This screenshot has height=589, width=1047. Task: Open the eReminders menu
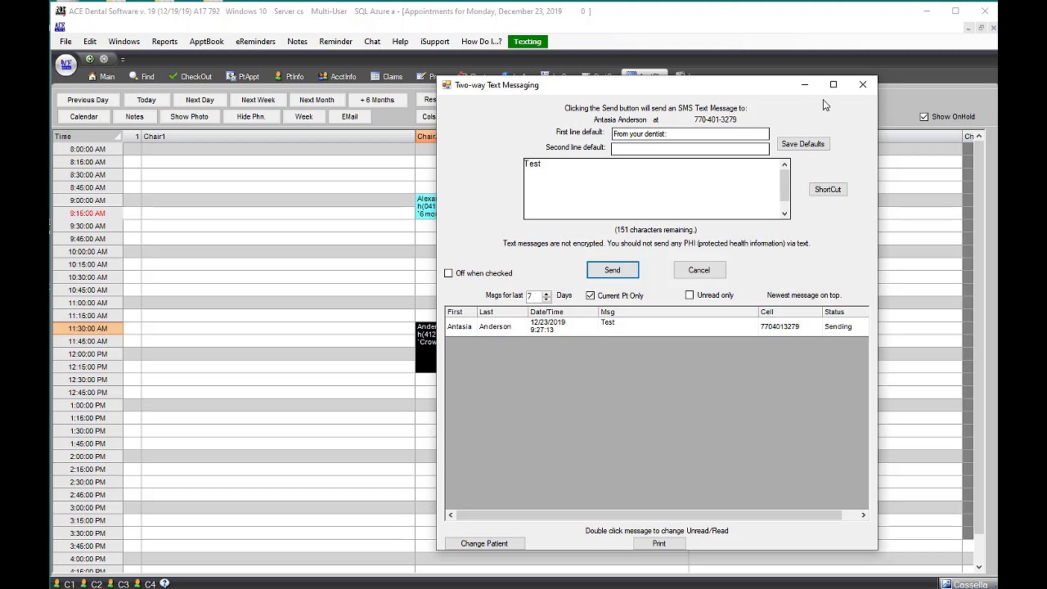click(x=255, y=42)
